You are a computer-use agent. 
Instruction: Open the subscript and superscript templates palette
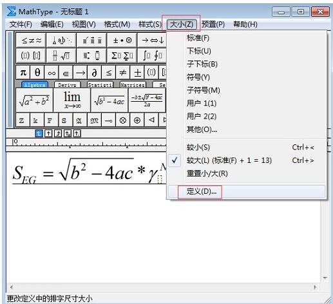point(91,56)
